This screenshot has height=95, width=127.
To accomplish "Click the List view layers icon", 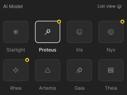I will pyautogui.click(x=119, y=7).
